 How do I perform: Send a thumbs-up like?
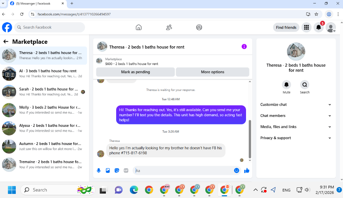coord(247,171)
